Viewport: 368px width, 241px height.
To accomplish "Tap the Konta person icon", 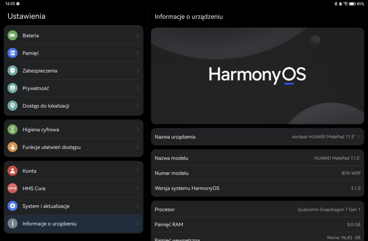I will pos(13,171).
